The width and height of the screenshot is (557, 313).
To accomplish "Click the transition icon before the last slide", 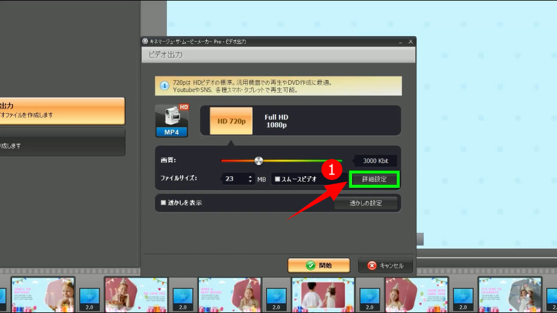I will coord(463,296).
